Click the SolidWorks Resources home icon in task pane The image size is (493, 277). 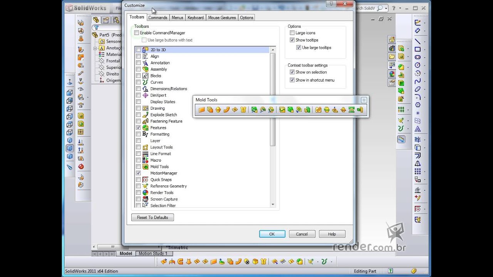click(x=392, y=40)
